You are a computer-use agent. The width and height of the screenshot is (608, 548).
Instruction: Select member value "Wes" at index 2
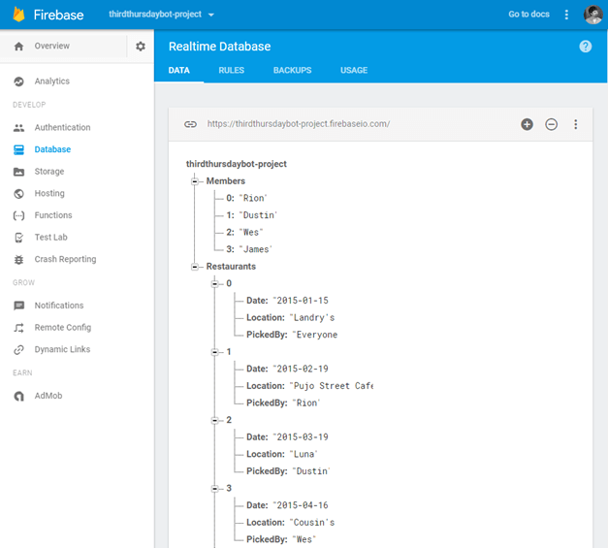(x=251, y=233)
